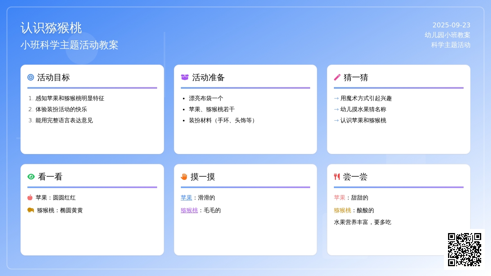Open the 苹果 link in 摸一摸 card
The height and width of the screenshot is (276, 491).
tap(186, 197)
